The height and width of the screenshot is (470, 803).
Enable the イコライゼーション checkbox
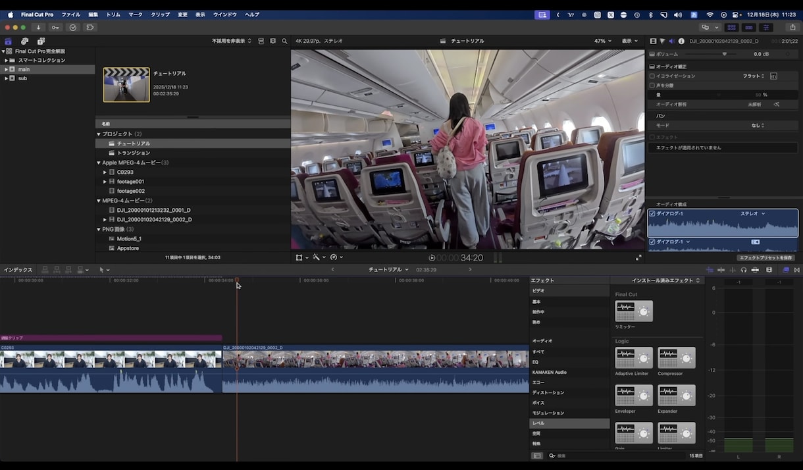coord(652,76)
